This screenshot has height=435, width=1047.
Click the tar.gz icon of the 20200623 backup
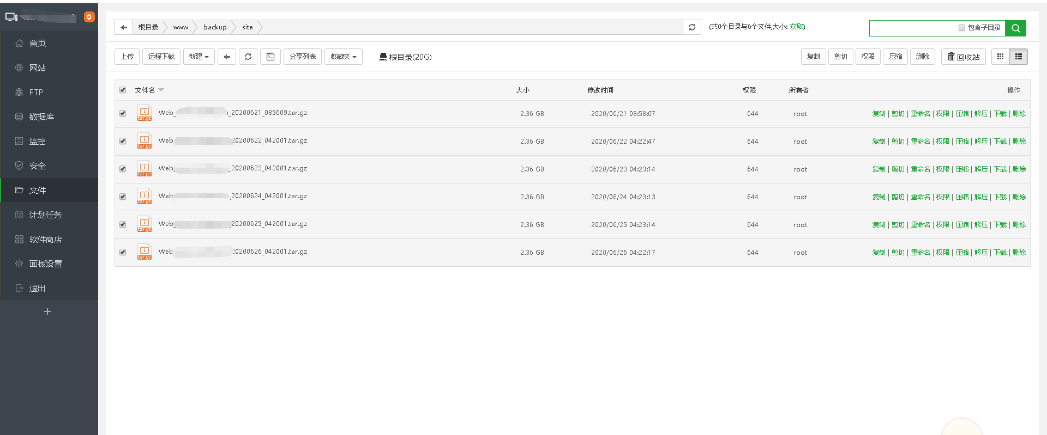[x=145, y=169]
